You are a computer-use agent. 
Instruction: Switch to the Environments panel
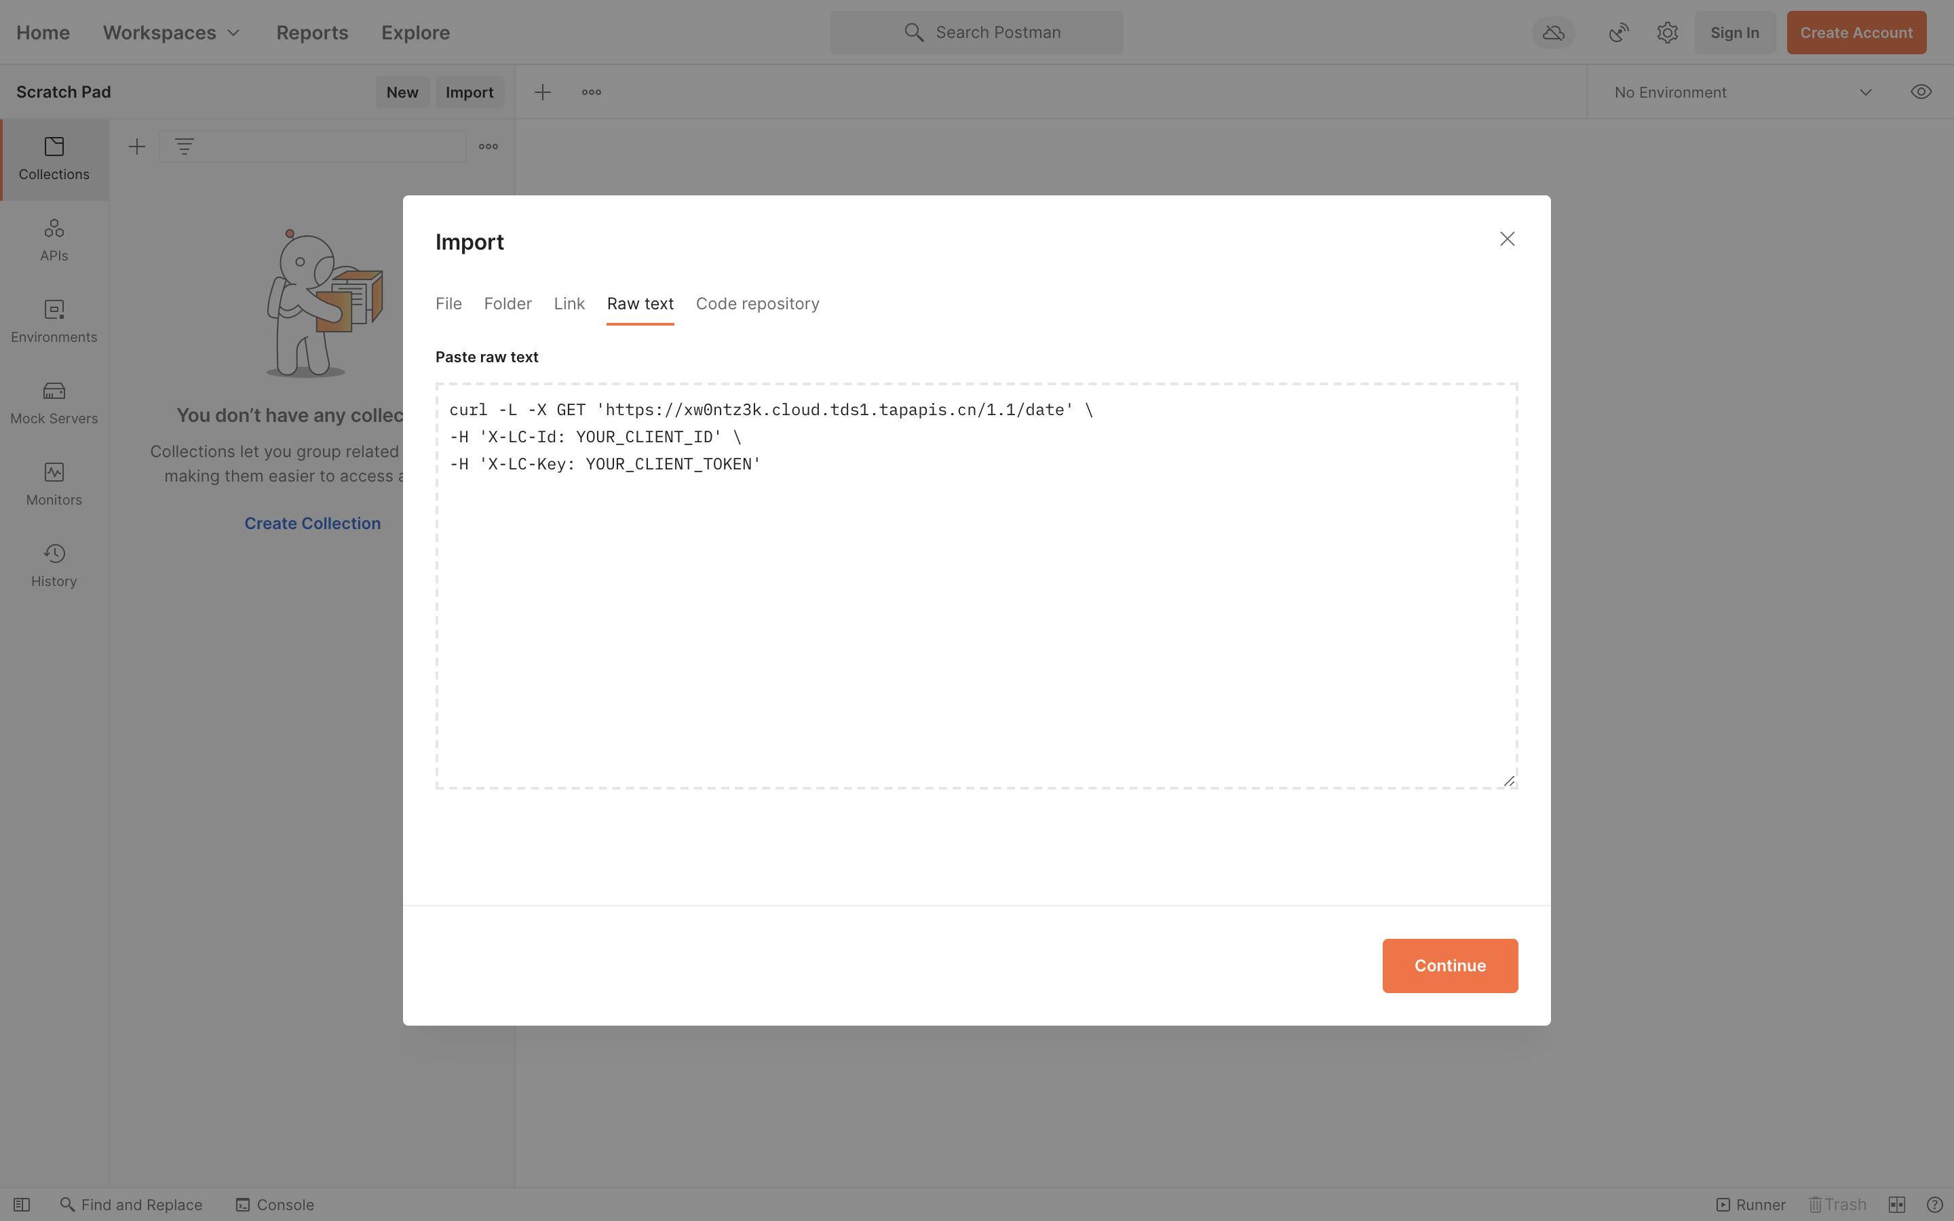pos(54,322)
